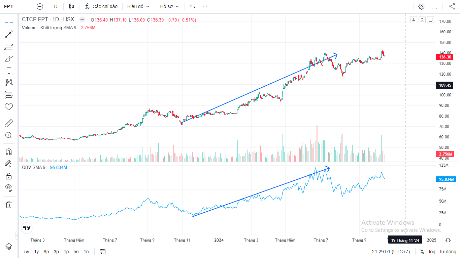Open the forecast and measurement tools
Screen dimensions: 460x258
9,95
